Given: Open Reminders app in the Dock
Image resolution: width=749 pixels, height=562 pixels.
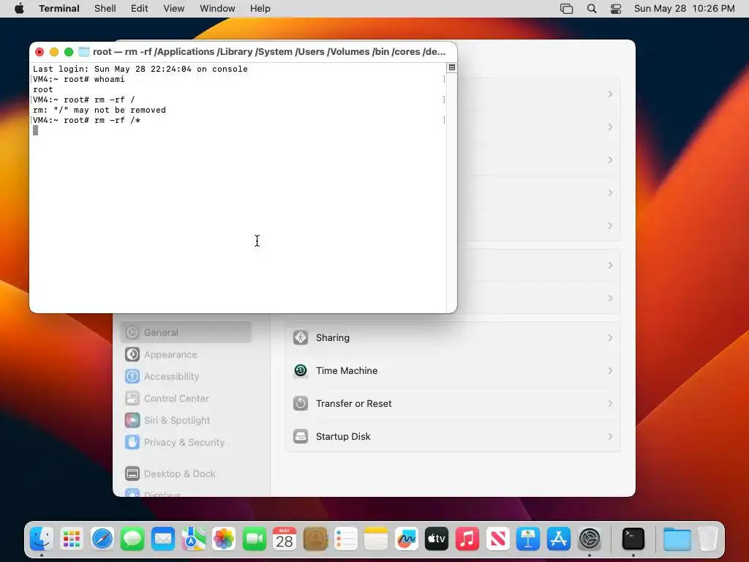Looking at the screenshot, I should point(345,539).
